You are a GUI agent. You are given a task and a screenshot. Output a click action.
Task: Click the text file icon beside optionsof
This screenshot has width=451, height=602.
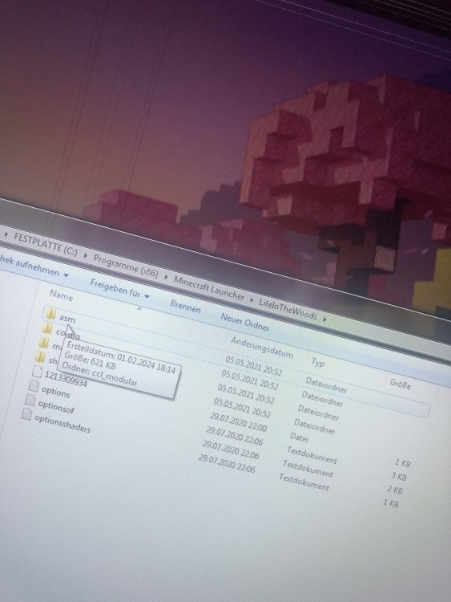[30, 401]
